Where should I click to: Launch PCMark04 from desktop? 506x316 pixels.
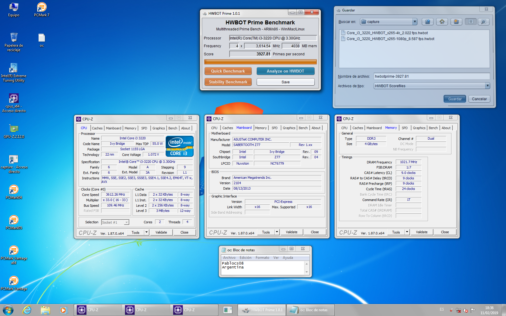[x=14, y=192]
